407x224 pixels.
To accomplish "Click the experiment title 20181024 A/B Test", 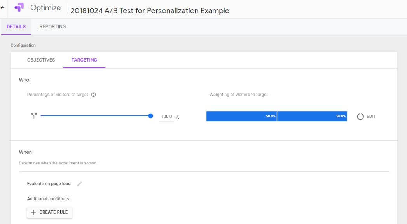I will click(150, 10).
